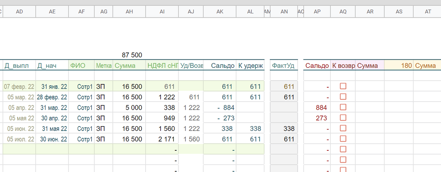Select the date cell 05 апр. 22
441x172 pixels.
19,108
